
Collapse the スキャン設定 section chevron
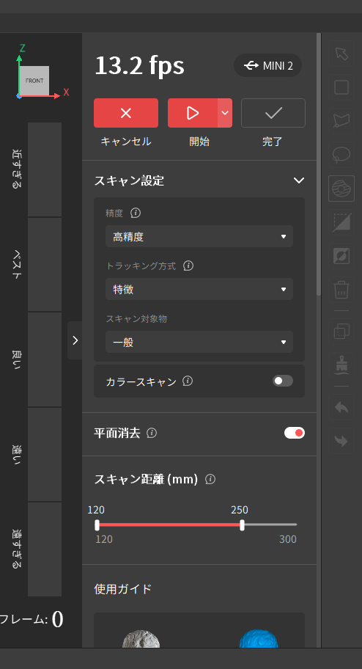[299, 180]
